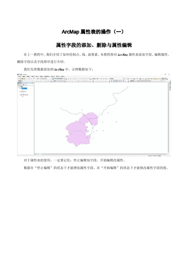188x266 pixels.
Task: Select the highlighted Point layer name
Action: (24, 88)
